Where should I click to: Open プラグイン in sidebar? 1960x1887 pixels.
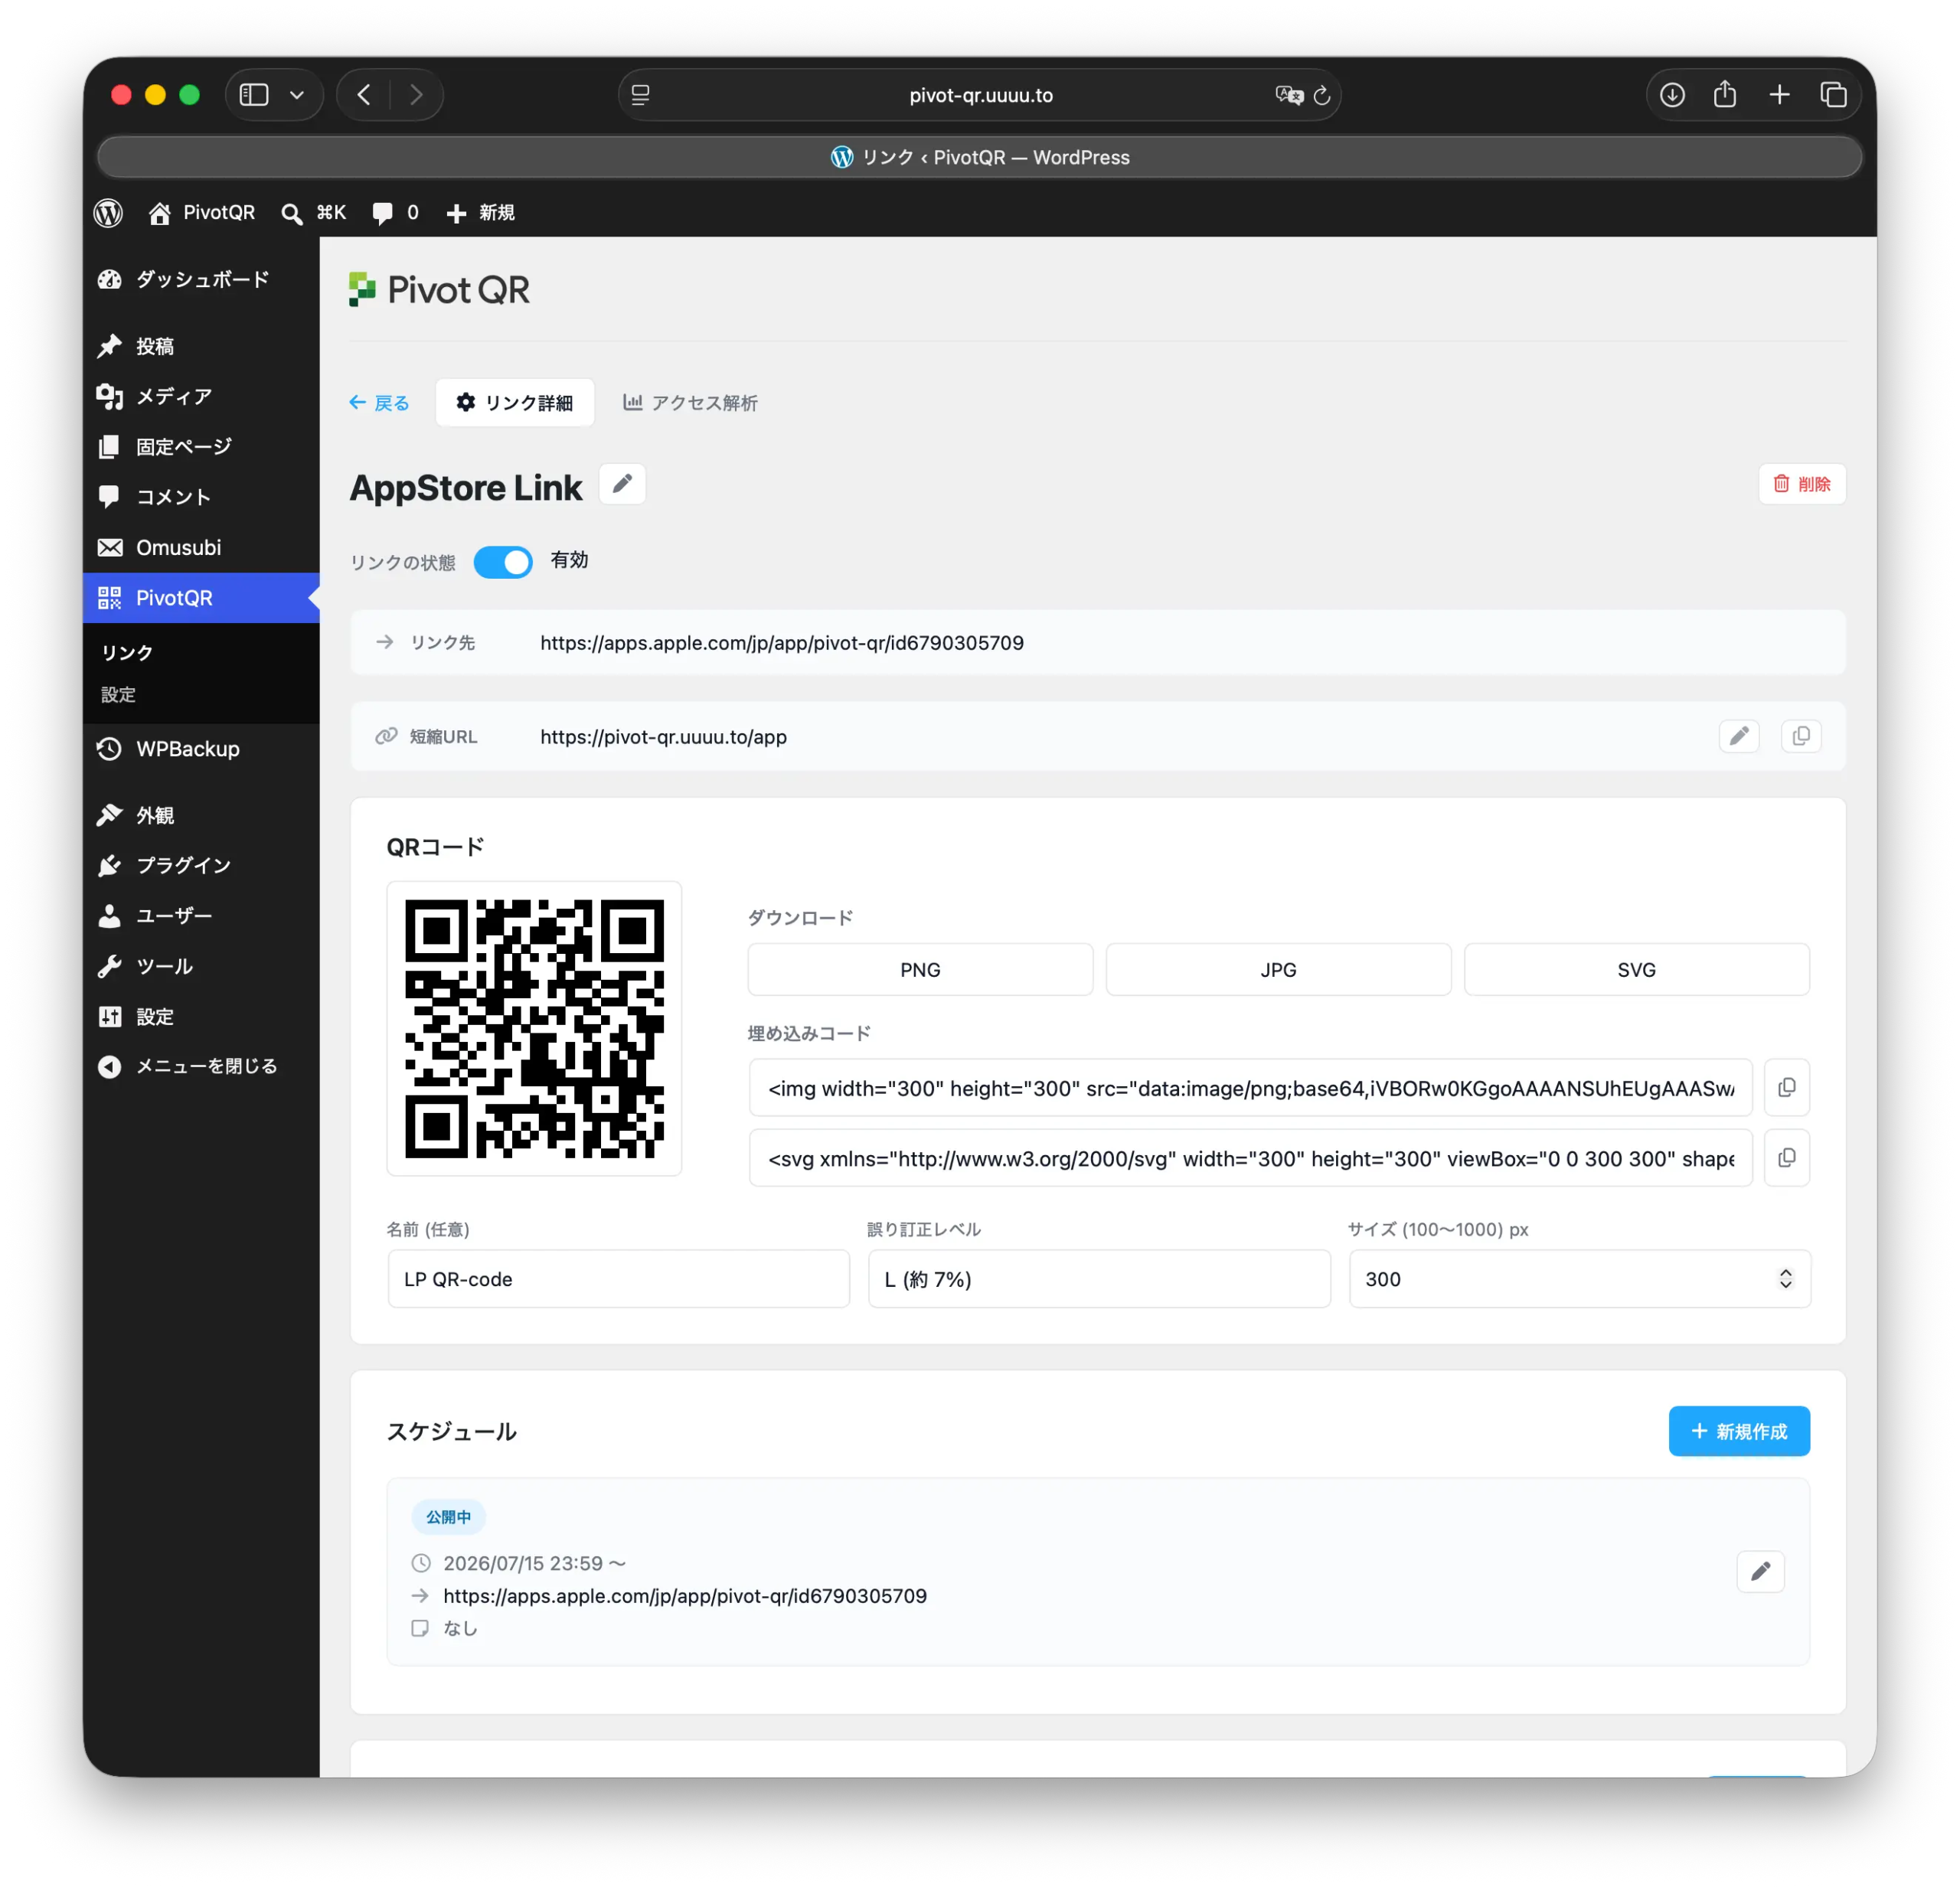(x=201, y=865)
